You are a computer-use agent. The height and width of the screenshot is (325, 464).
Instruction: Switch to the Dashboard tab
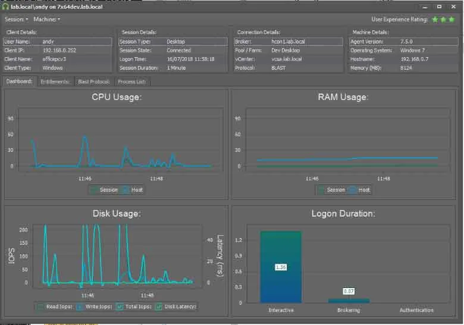[19, 82]
